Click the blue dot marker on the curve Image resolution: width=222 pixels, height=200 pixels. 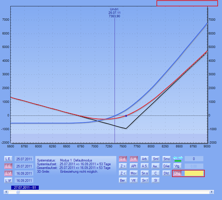(126, 116)
